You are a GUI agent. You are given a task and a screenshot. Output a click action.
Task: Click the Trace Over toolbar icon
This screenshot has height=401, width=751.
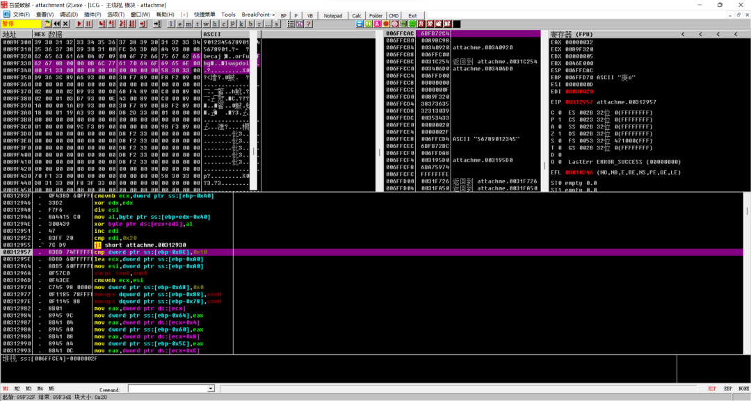(131, 24)
